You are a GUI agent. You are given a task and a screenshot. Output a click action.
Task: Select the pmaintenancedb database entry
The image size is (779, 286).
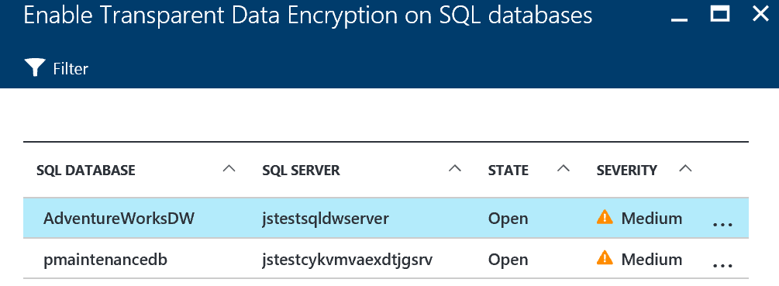(x=105, y=259)
